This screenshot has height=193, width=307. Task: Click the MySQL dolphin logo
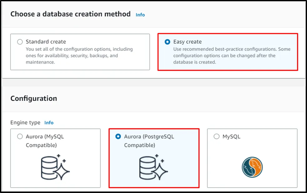[x=252, y=167]
